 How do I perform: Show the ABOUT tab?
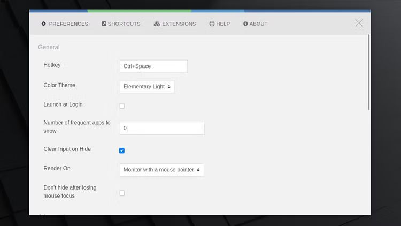point(258,24)
